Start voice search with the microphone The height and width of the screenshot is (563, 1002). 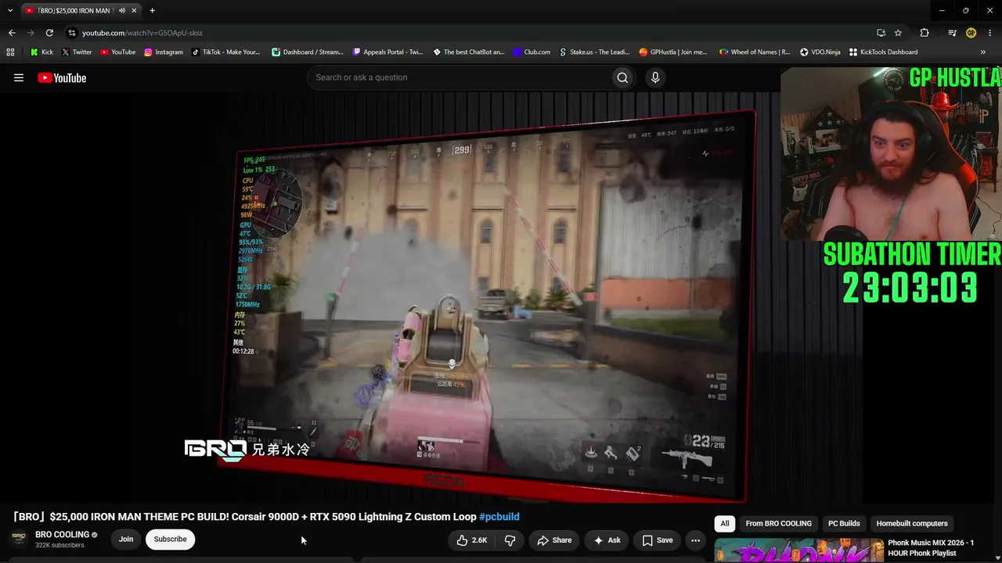(x=655, y=77)
